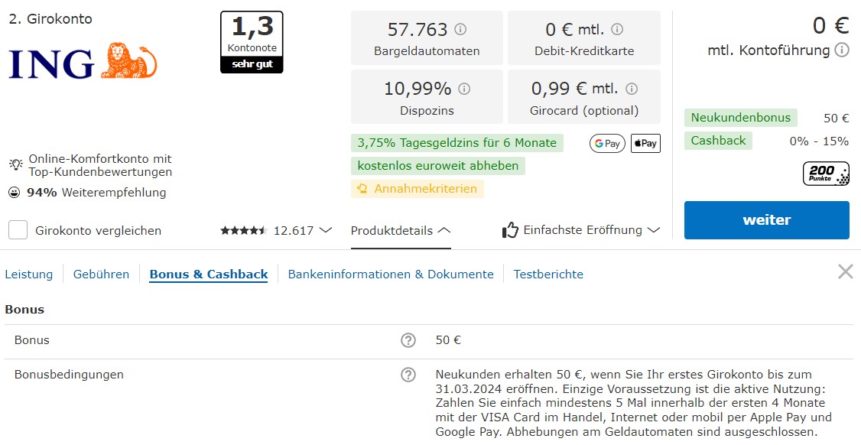Screen dimensions: 861x445
Task: Click the Apple Pay logo
Action: [645, 144]
